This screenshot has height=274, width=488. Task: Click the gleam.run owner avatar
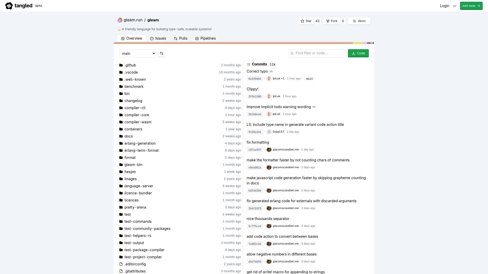coord(120,20)
